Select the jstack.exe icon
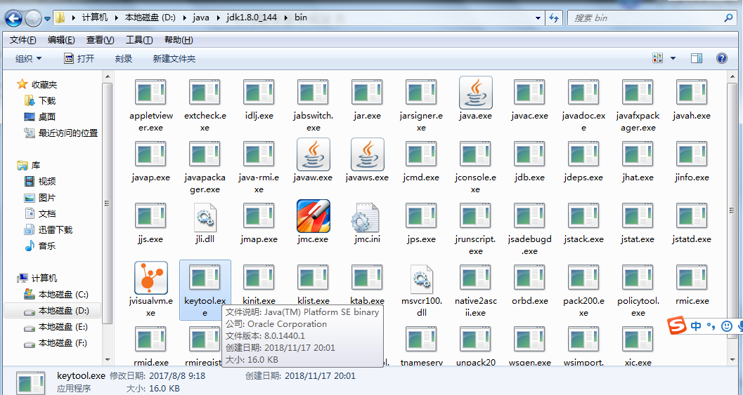Screen dimensions: 743x395 (583, 216)
